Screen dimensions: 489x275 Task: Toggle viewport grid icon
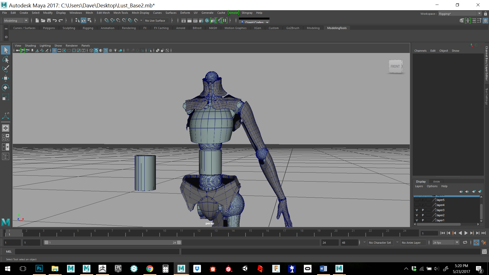tap(55, 50)
